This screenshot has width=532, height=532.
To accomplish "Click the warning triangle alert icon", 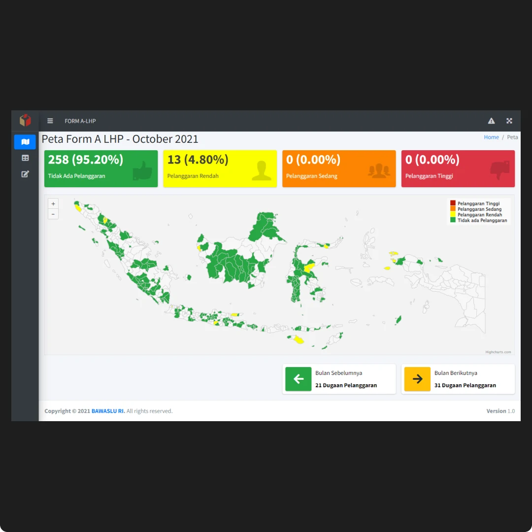I will 491,121.
